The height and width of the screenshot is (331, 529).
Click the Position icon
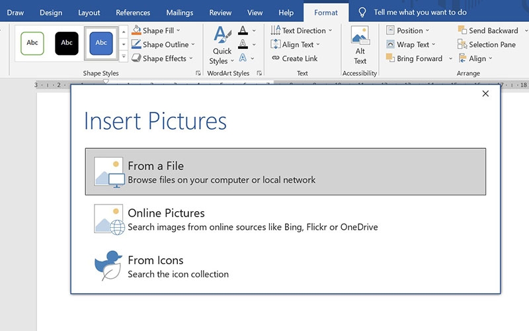coord(390,30)
